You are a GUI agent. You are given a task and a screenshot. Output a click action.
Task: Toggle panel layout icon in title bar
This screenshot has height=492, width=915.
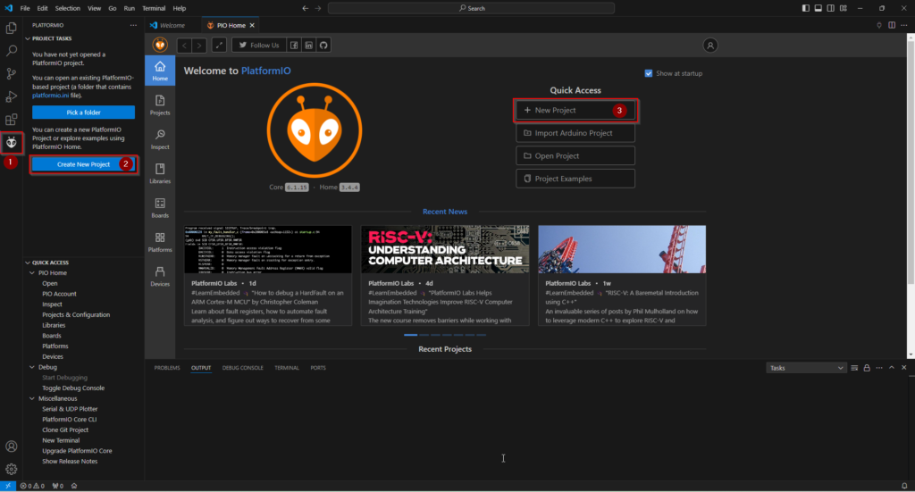point(818,8)
